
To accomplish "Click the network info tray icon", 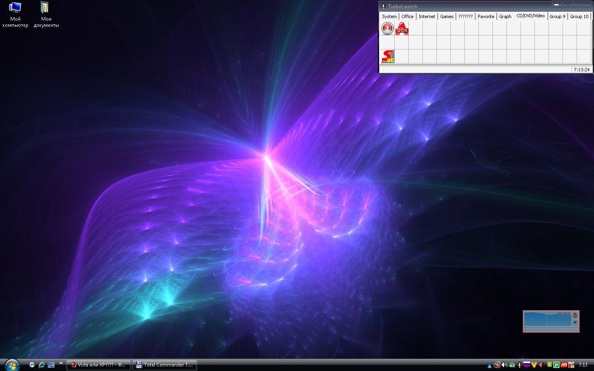I will [490, 364].
